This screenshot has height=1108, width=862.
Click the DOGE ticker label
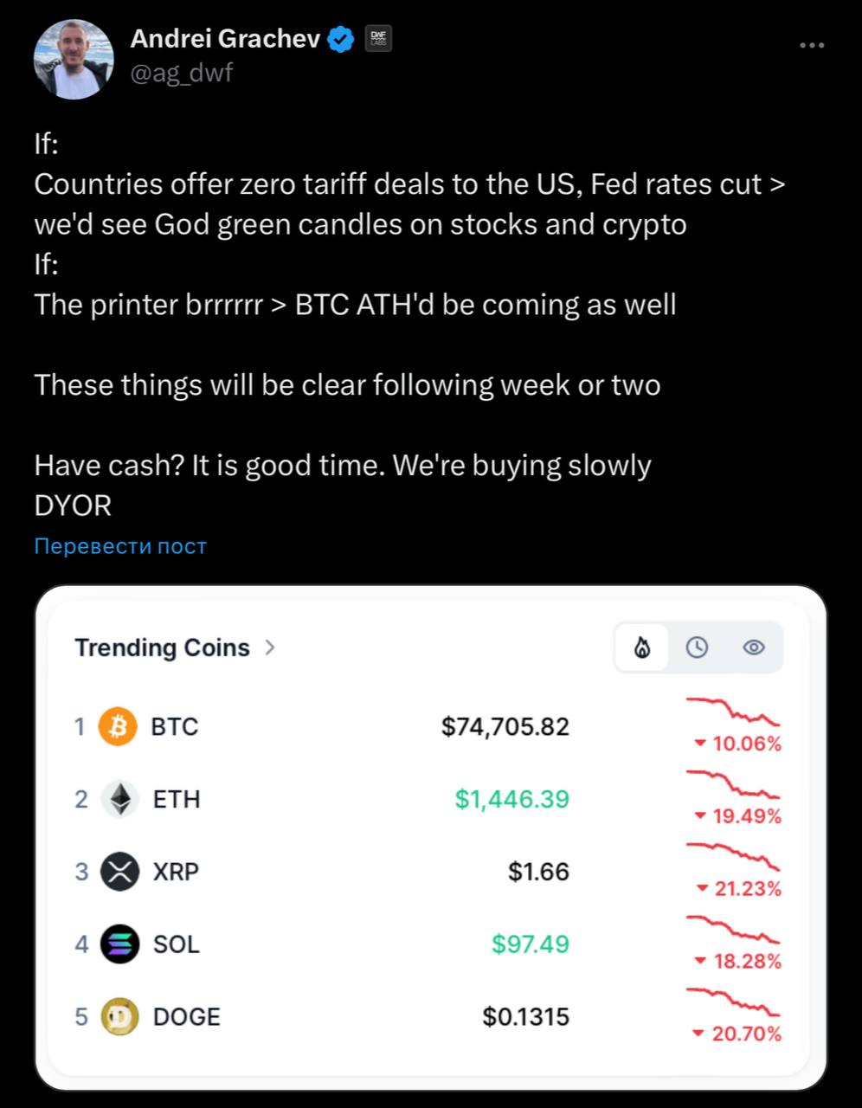(187, 1017)
